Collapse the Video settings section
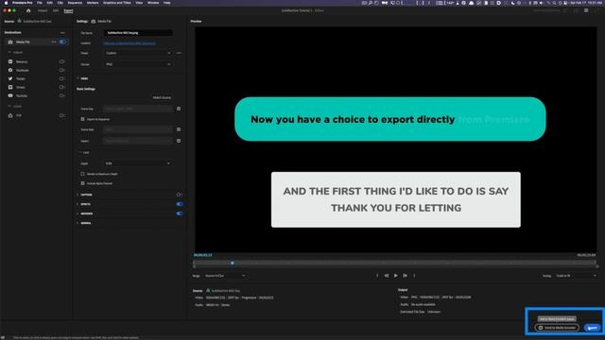605x340 pixels. coord(78,78)
